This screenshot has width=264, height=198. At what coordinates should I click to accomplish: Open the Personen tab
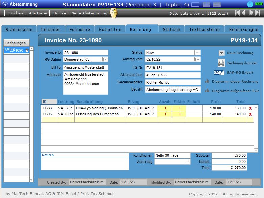[51, 29]
